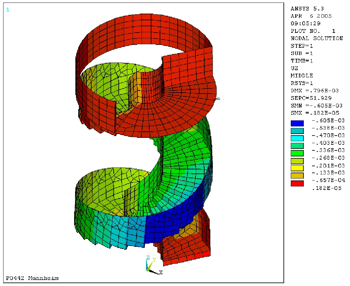Click the ANSYS 5.3 version text
This screenshot has height=286, width=350.
coord(303,9)
